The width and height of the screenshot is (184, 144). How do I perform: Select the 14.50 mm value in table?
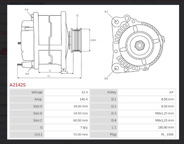pyautogui.click(x=67, y=113)
